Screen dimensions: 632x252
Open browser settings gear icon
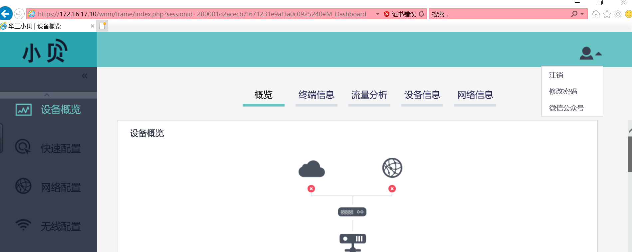click(618, 14)
